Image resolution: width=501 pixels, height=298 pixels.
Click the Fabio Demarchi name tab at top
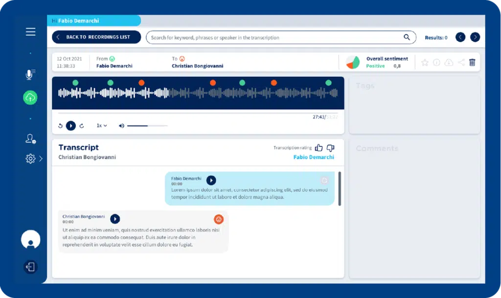78,21
